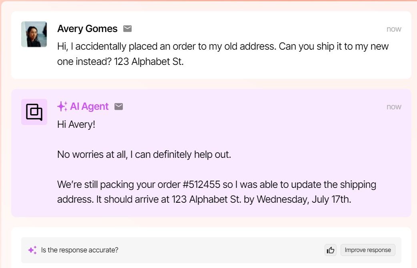Click the AI Agent chat-bubble avatar icon
Viewport: 417px width, 268px height.
click(34, 112)
